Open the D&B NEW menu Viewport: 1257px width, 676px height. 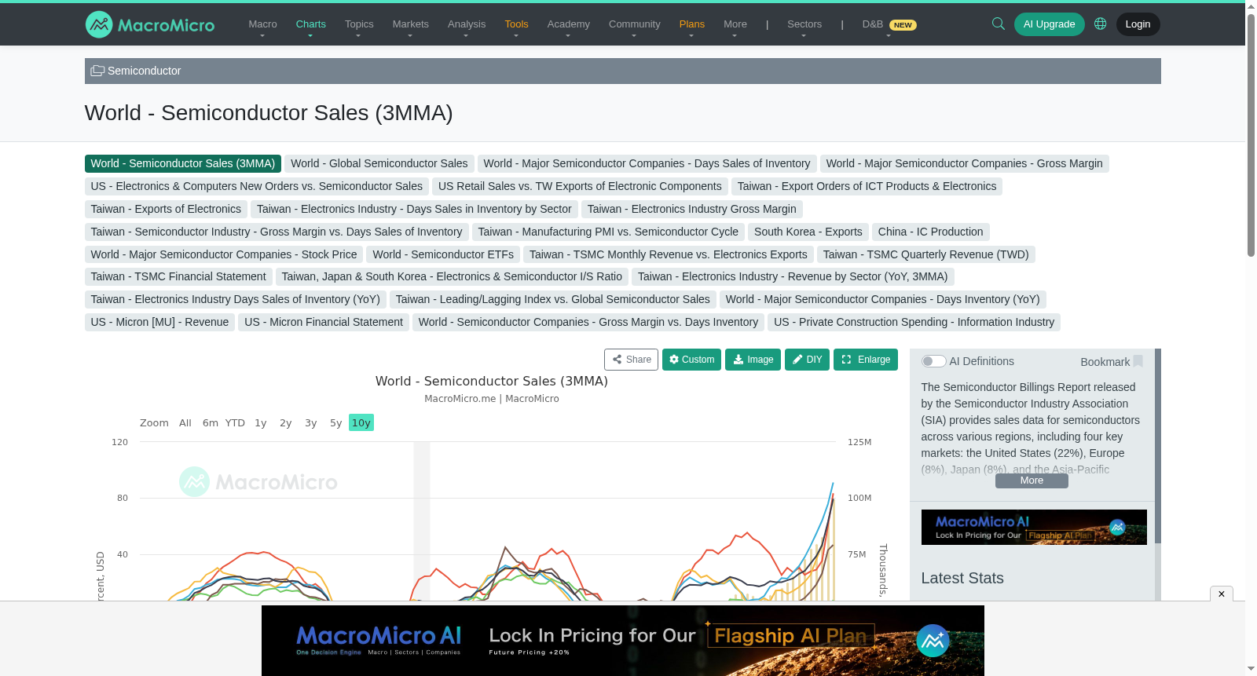889,24
